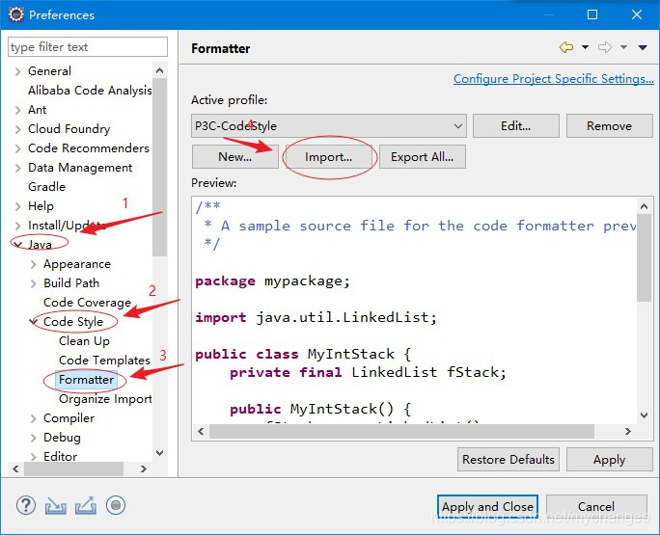The image size is (660, 535).
Task: Click the export preferences icon at bottom left
Action: click(86, 505)
